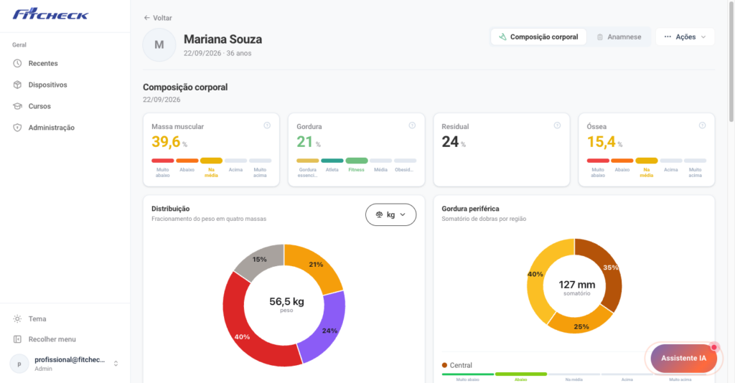Click the 39,6 muscle mass value
The image size is (735, 383).
(166, 141)
